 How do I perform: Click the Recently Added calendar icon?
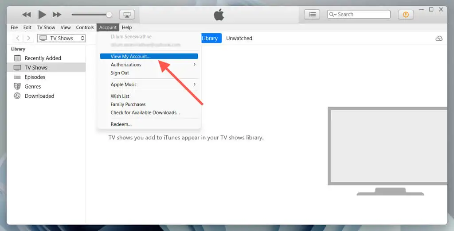click(x=17, y=58)
